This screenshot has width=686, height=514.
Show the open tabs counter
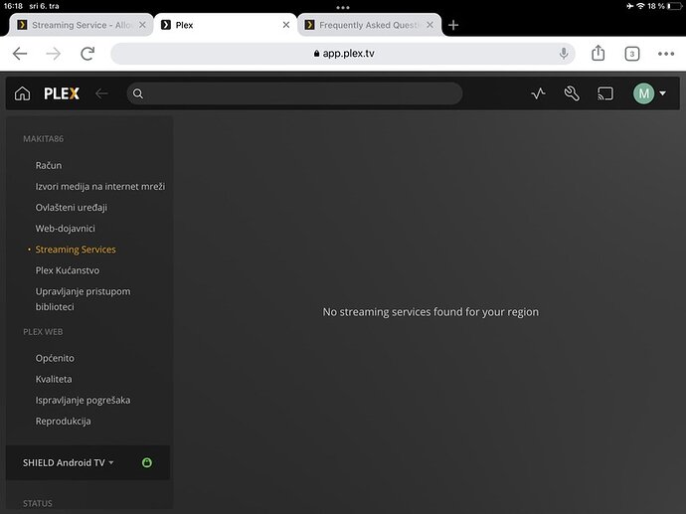coord(631,54)
